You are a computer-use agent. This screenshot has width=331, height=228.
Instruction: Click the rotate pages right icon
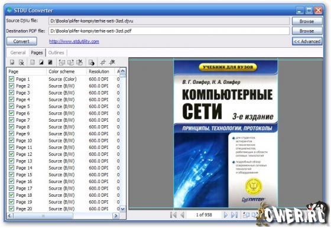coord(70,63)
